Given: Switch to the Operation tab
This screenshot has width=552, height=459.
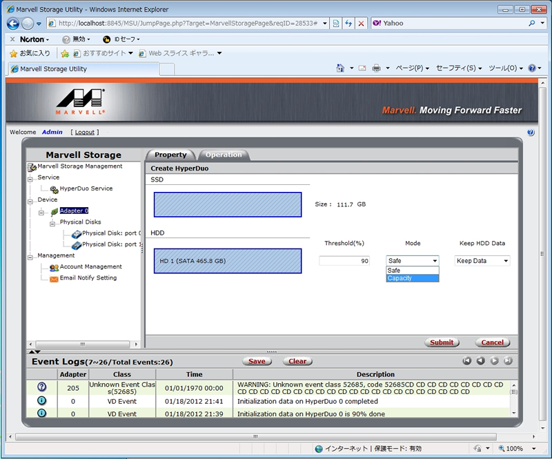Looking at the screenshot, I should [224, 155].
